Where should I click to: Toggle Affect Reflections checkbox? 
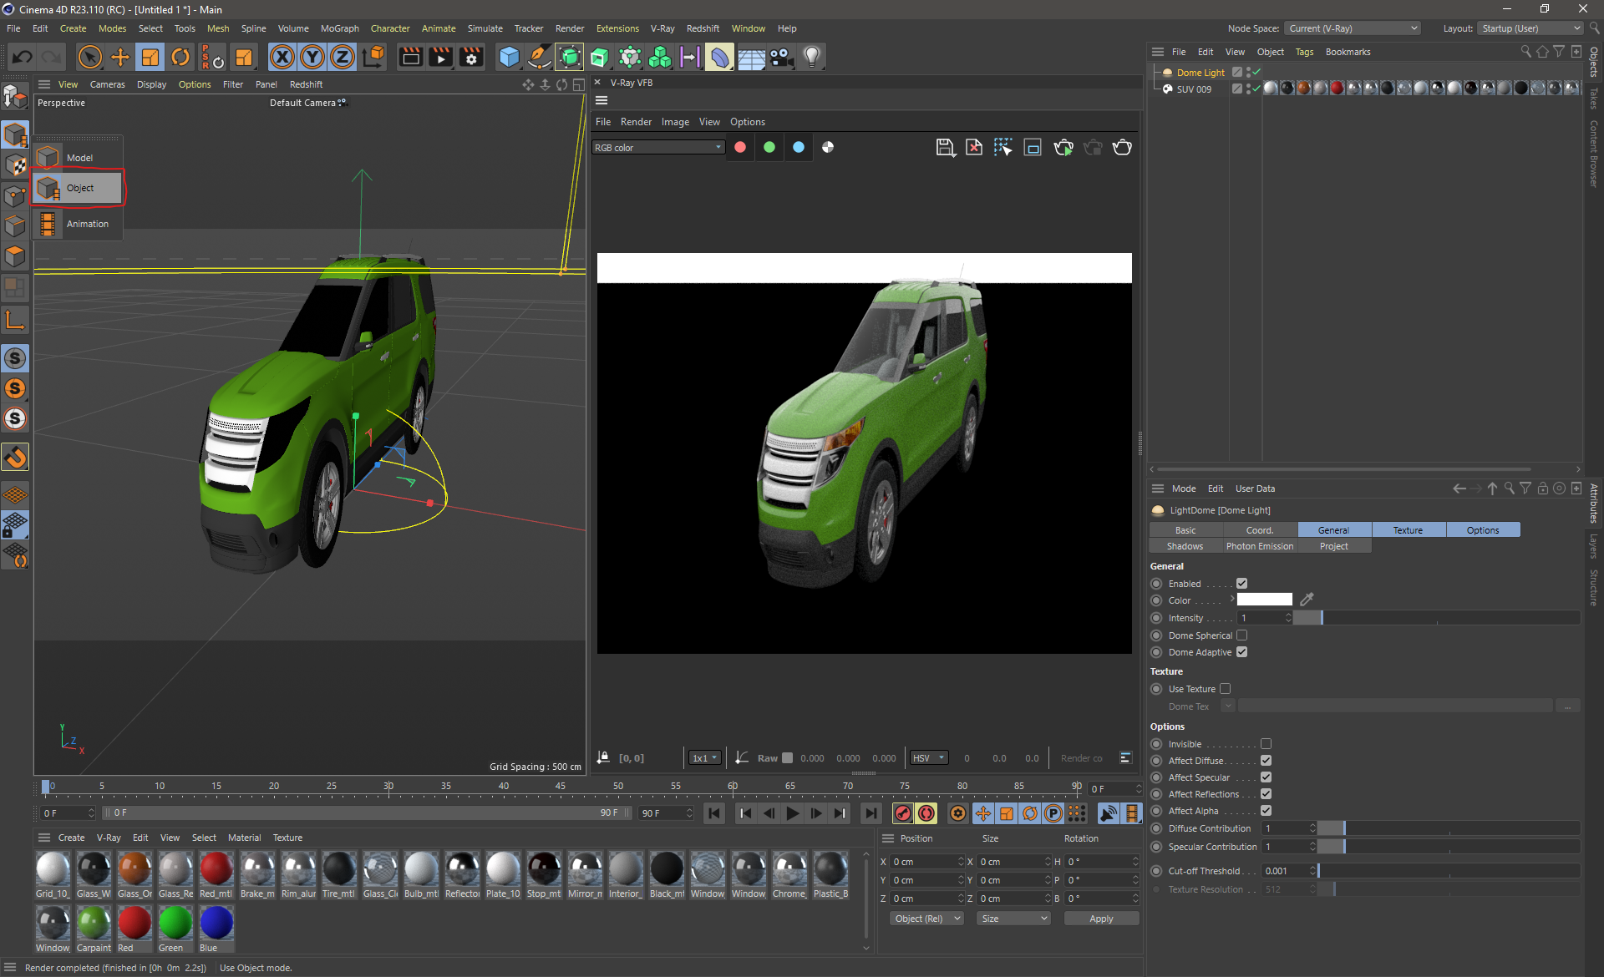[1266, 794]
